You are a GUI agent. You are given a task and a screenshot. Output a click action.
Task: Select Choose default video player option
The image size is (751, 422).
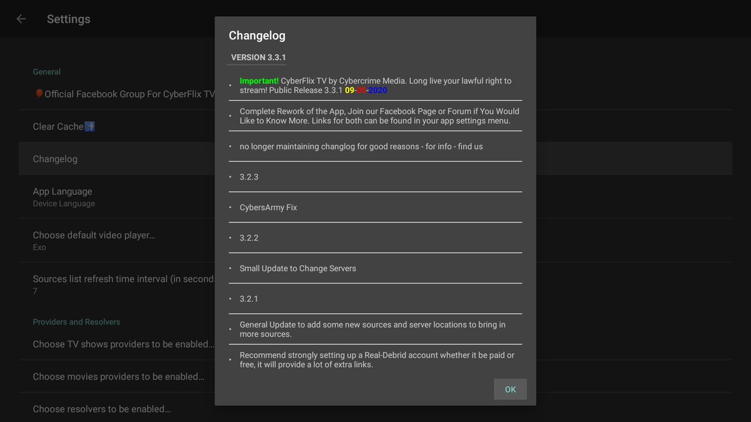375,241
